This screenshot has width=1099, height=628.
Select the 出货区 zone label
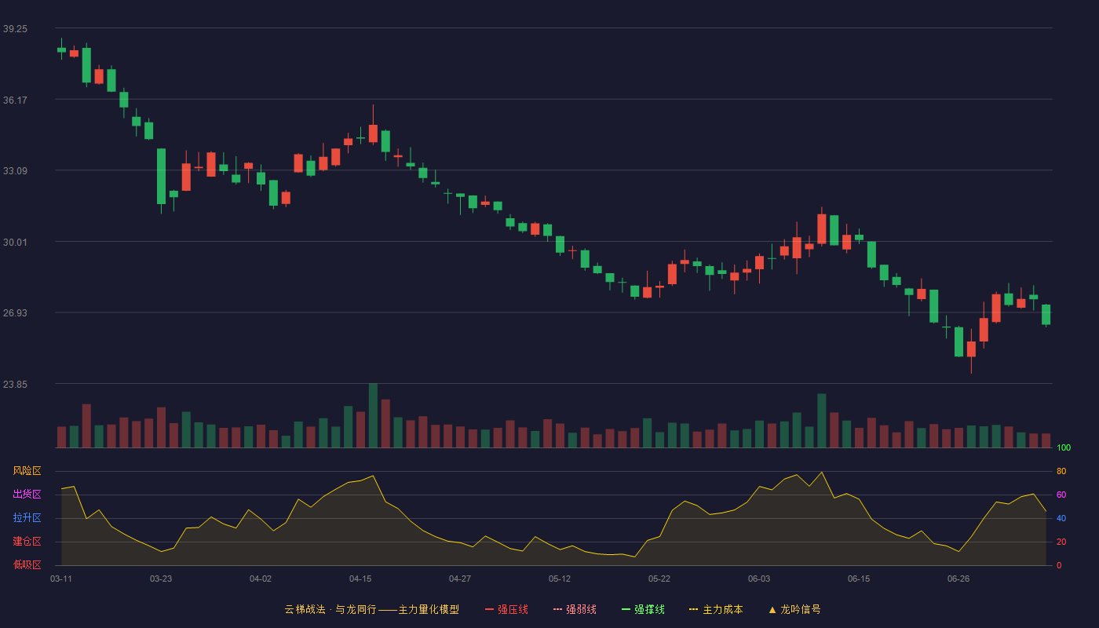point(27,495)
